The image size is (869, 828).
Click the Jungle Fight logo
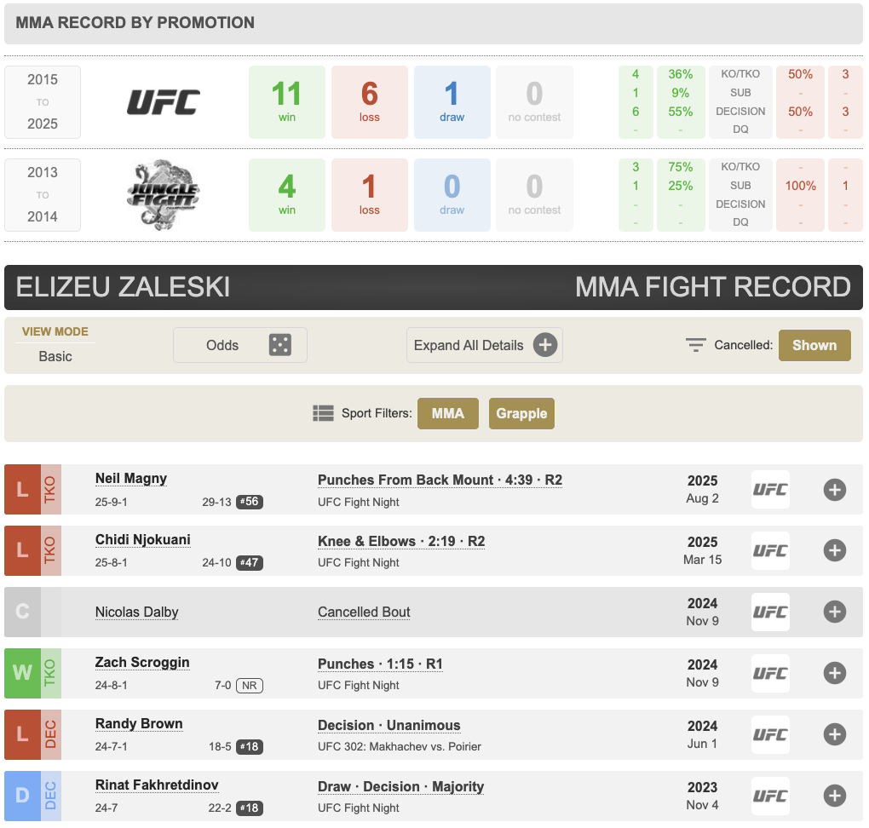click(164, 195)
